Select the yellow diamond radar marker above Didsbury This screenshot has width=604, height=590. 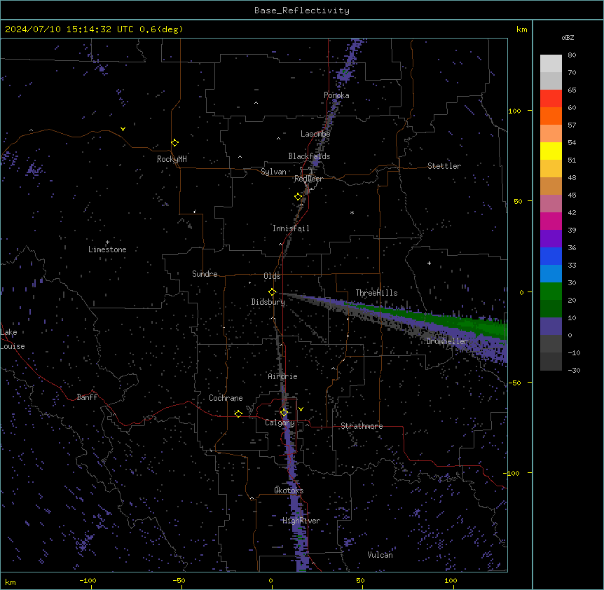tap(272, 292)
